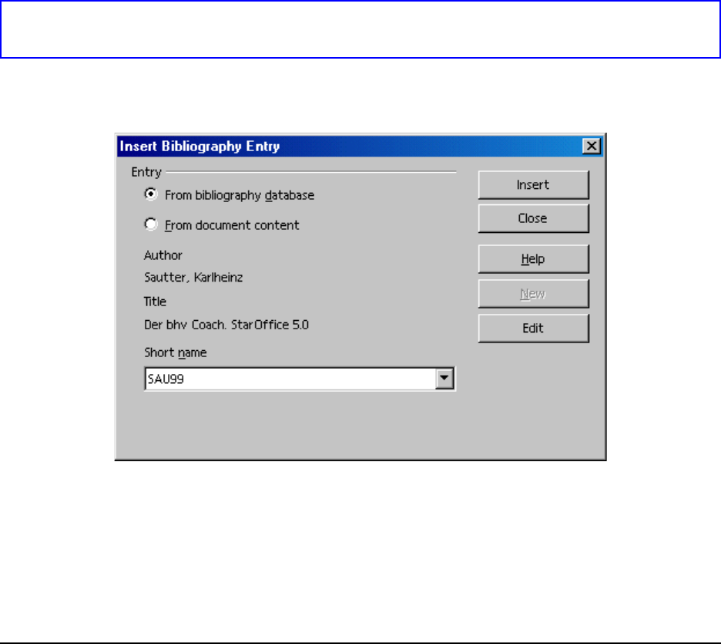Click the Author label
The width and height of the screenshot is (721, 644).
163,255
